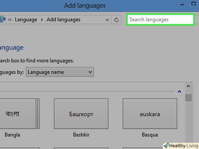The image size is (199, 149).
Task: Click the Bangla label text
Action: [12, 135]
